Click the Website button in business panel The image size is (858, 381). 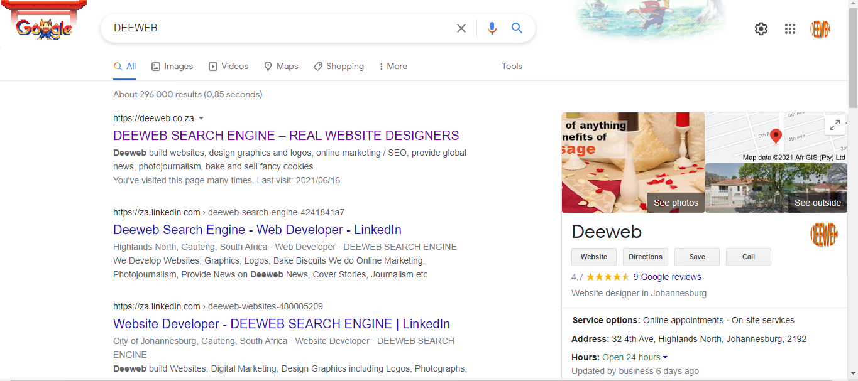(594, 257)
